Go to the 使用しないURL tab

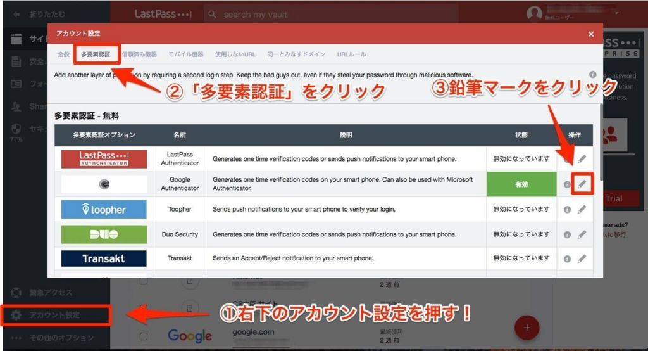pos(235,54)
